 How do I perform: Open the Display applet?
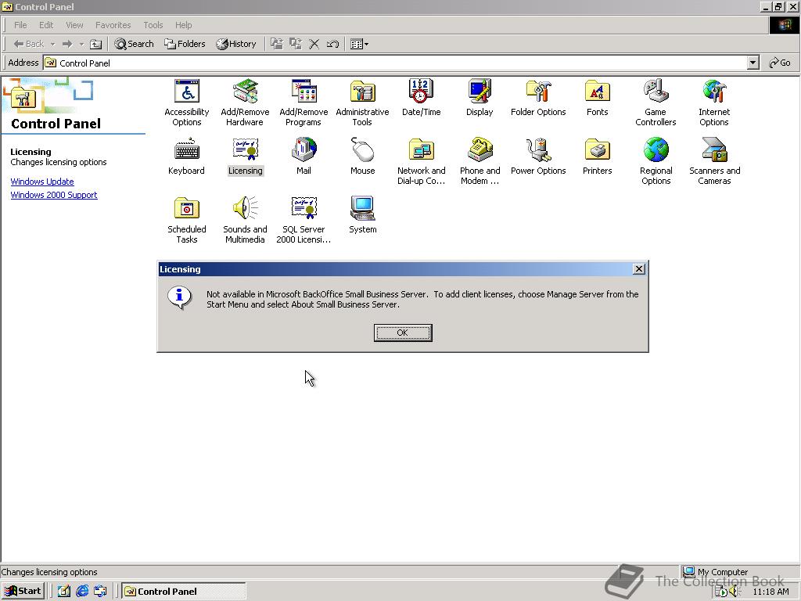tap(480, 98)
